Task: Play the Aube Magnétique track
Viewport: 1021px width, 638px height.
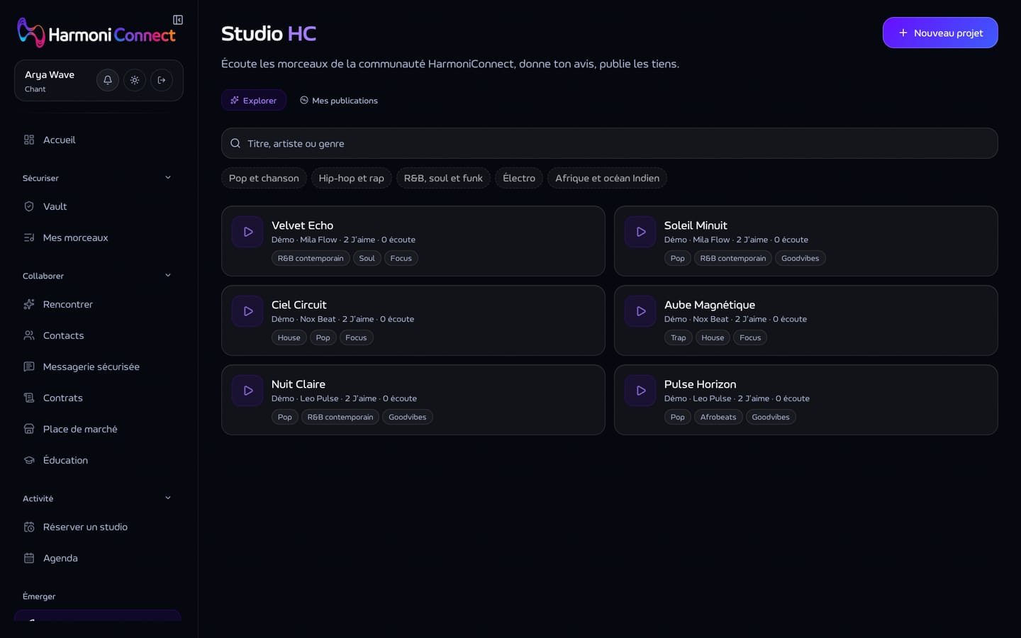Action: click(x=640, y=311)
